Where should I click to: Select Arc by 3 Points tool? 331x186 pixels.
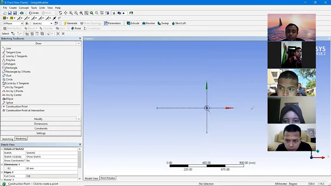click(x=13, y=91)
